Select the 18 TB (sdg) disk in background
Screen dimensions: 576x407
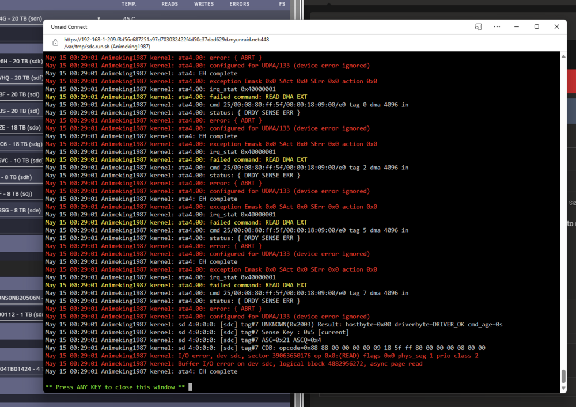click(x=21, y=144)
